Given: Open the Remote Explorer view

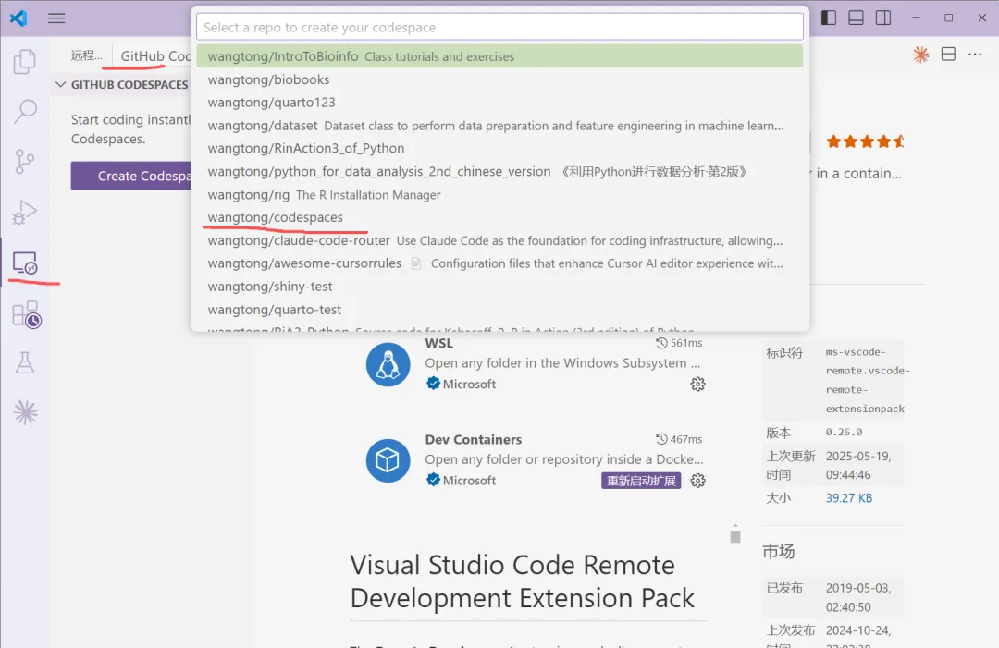Looking at the screenshot, I should [x=25, y=263].
